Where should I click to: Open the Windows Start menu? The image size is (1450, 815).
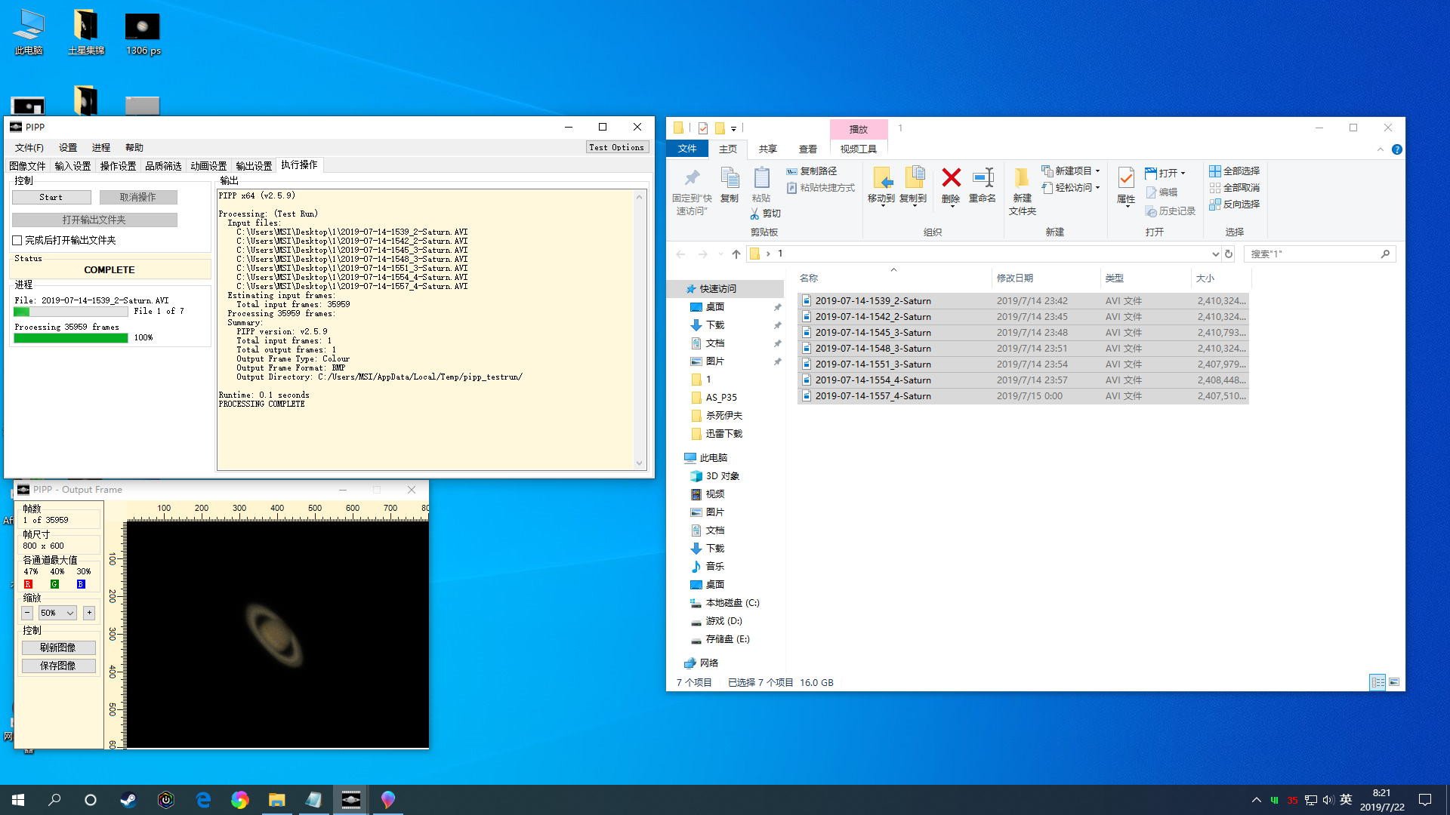[18, 800]
